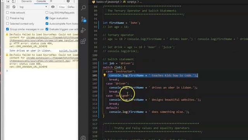The width and height of the screenshot is (248, 140).
Task: Click the breadcrumb trailing ellipsis
Action: click(141, 2)
